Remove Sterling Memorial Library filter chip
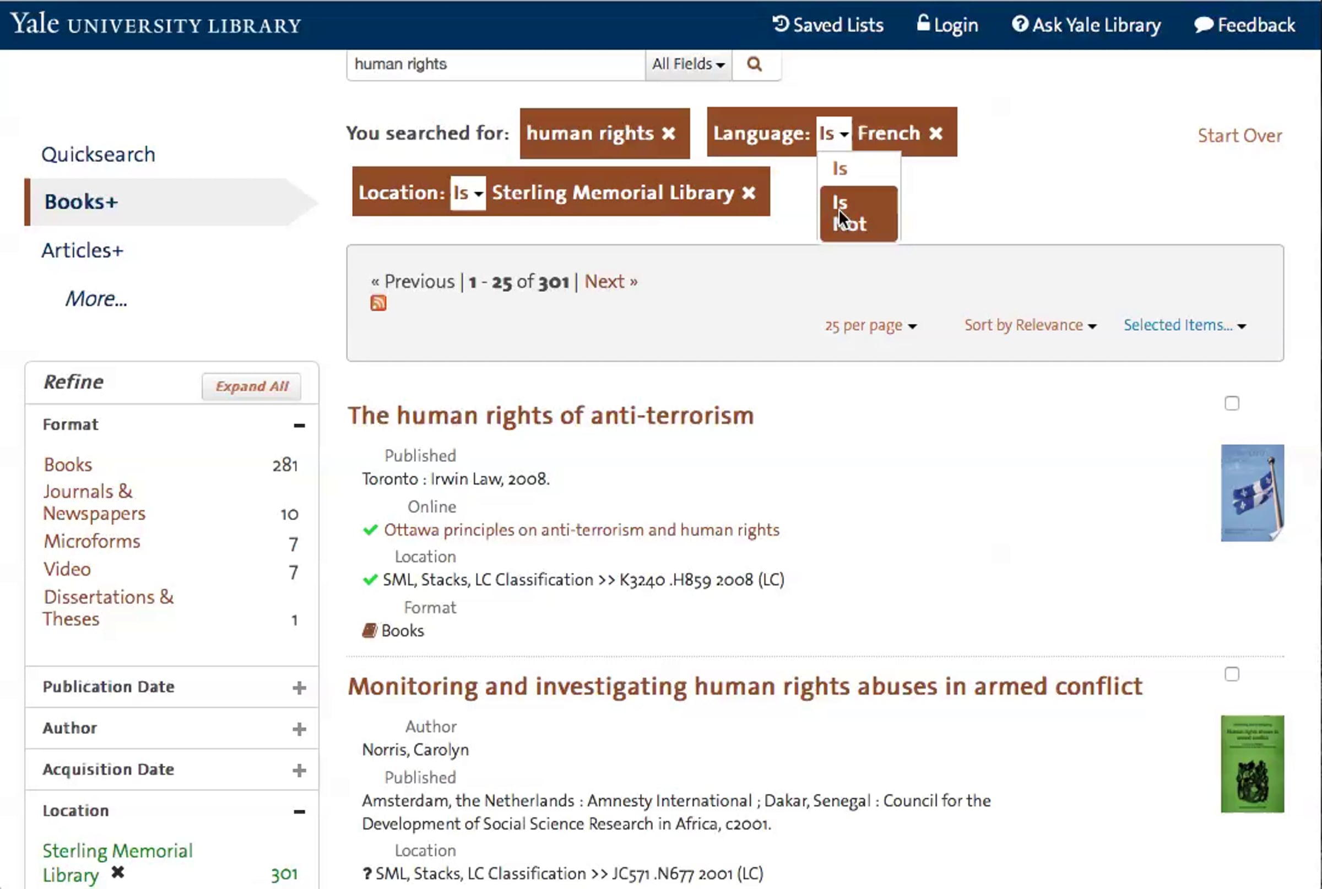Viewport: 1322px width, 889px height. (749, 193)
